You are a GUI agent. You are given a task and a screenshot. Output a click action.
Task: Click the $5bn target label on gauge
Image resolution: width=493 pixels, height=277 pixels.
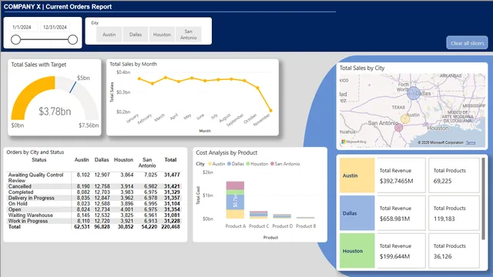[x=83, y=78]
